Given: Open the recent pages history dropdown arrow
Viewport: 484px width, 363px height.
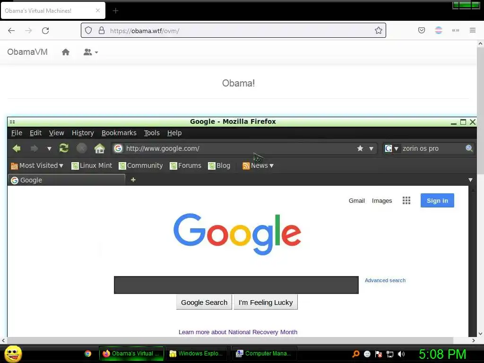Looking at the screenshot, I should 49,149.
